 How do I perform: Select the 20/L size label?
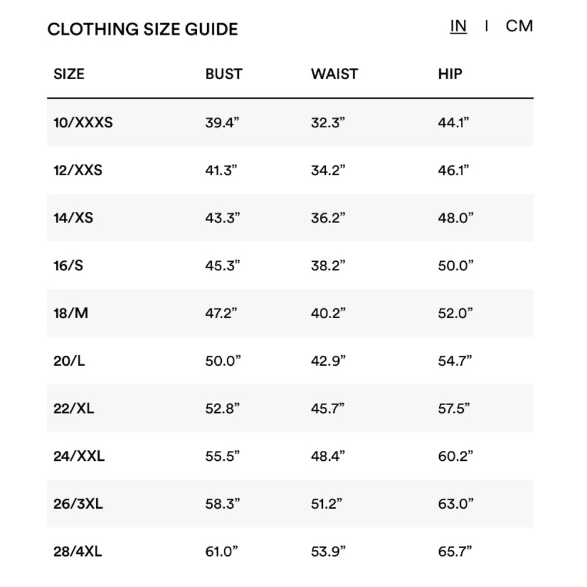coord(69,361)
